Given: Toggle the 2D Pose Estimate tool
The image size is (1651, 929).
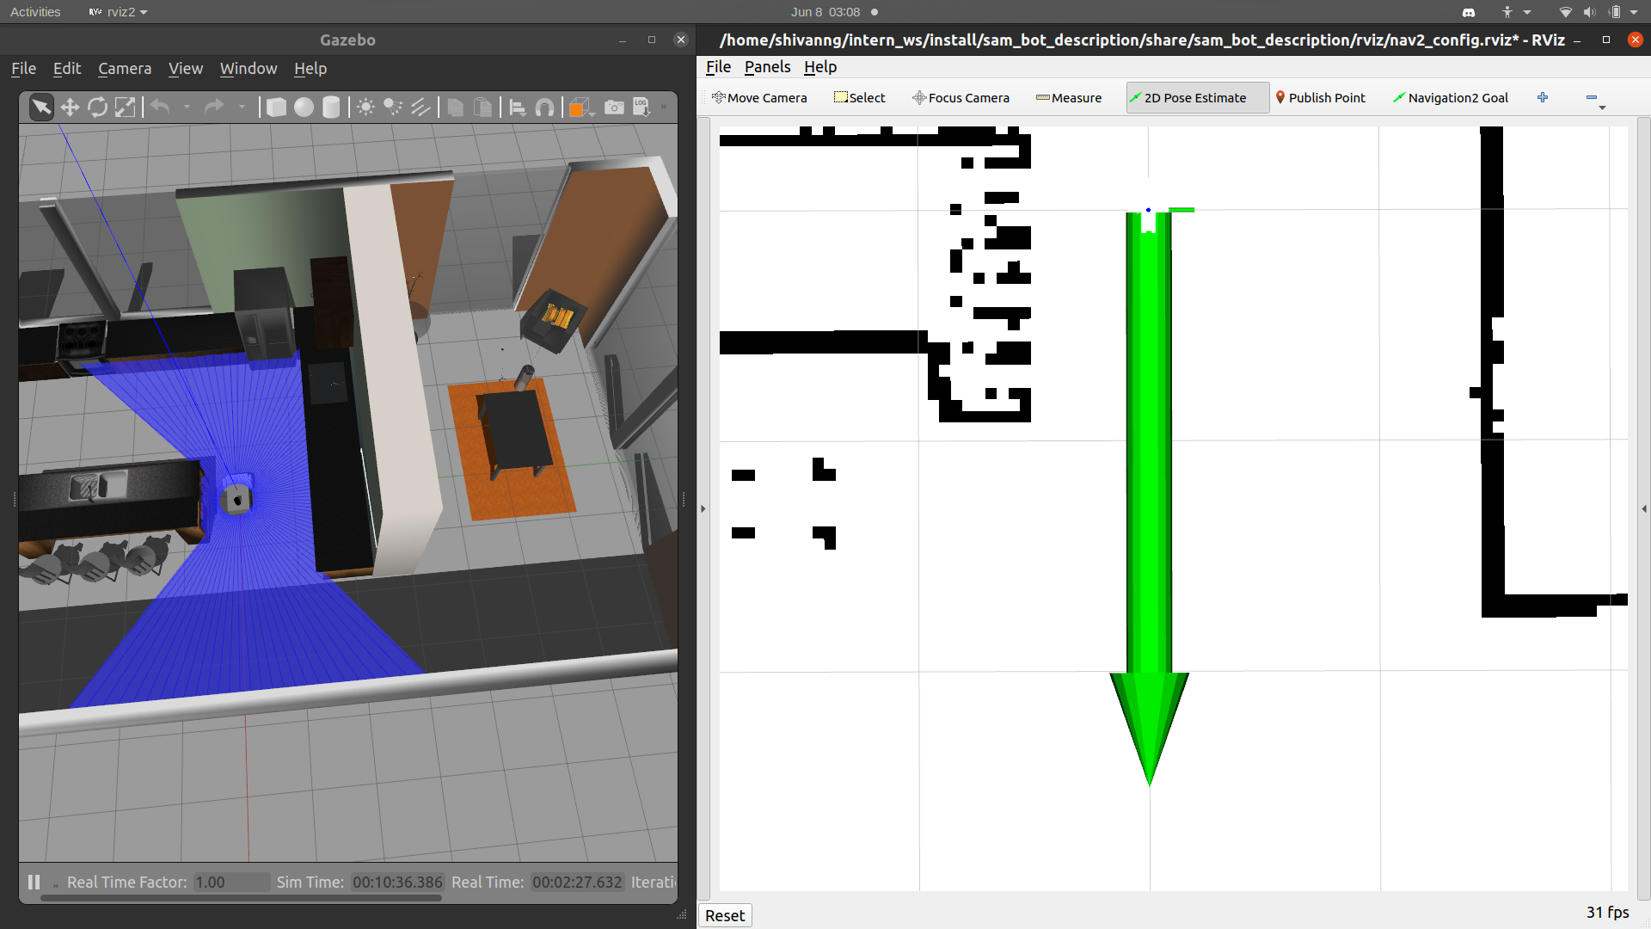Looking at the screenshot, I should (1197, 98).
